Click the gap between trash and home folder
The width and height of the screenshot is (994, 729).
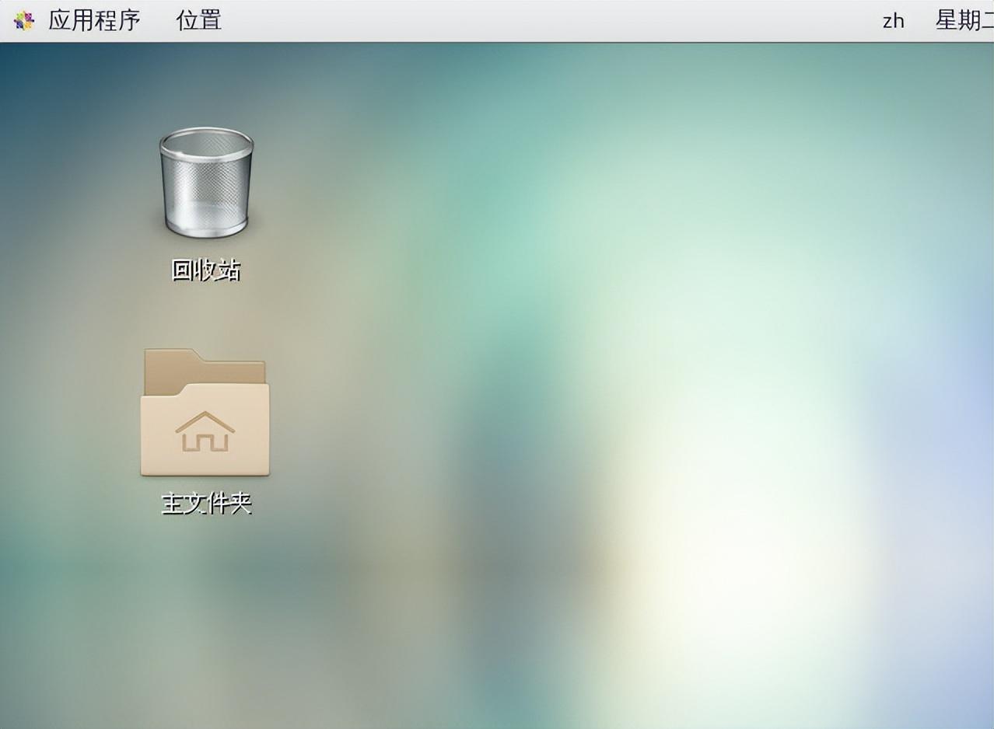click(x=206, y=315)
